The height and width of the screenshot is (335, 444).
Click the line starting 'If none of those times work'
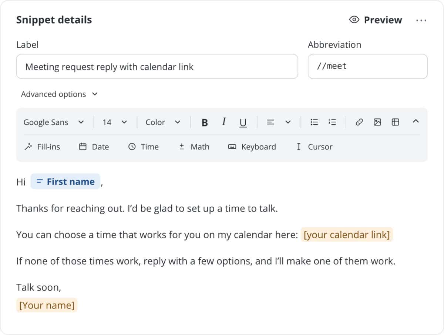tap(206, 261)
